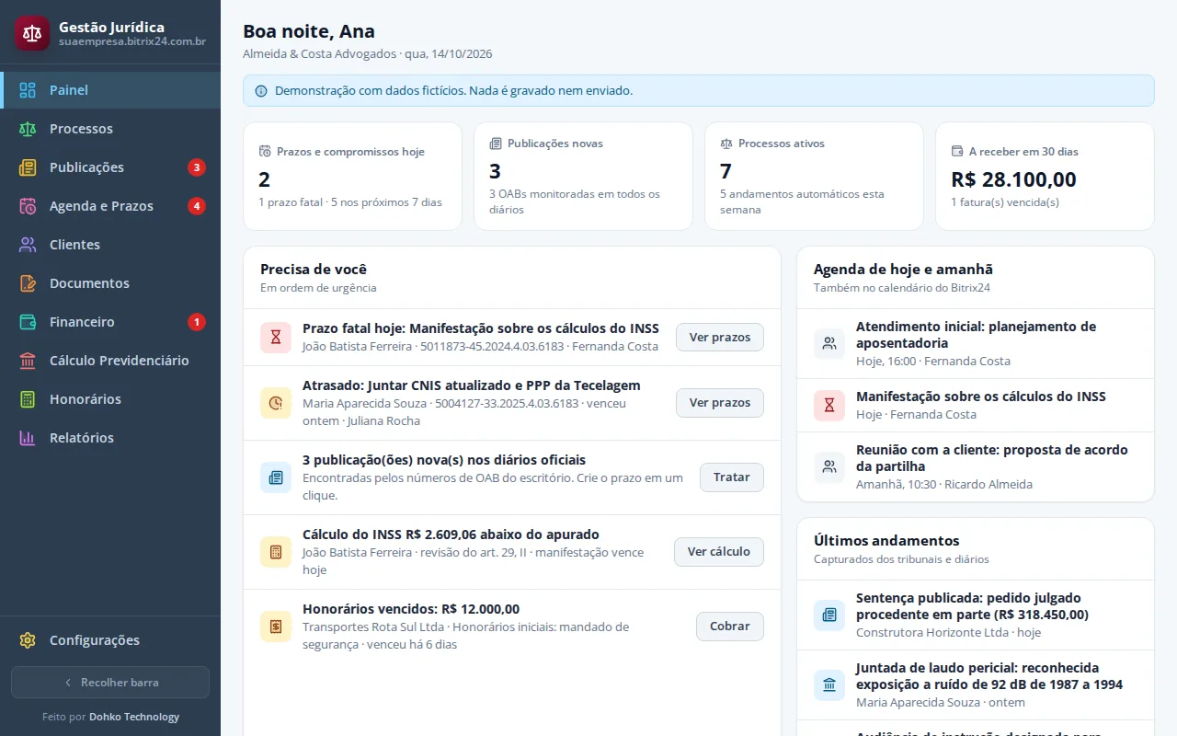1177x736 pixels.
Task: Click the hourglass icon for Prazo fatal hoje
Action: pos(276,338)
